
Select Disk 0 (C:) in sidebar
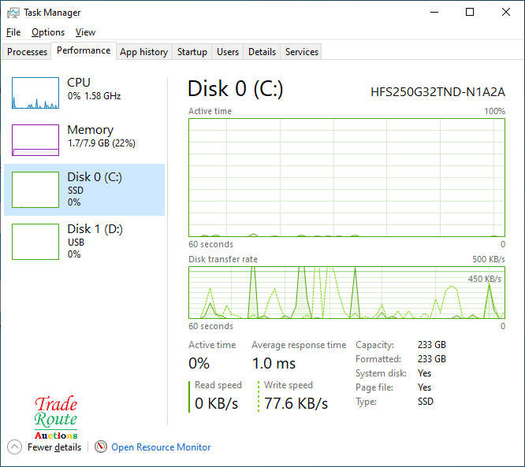84,190
